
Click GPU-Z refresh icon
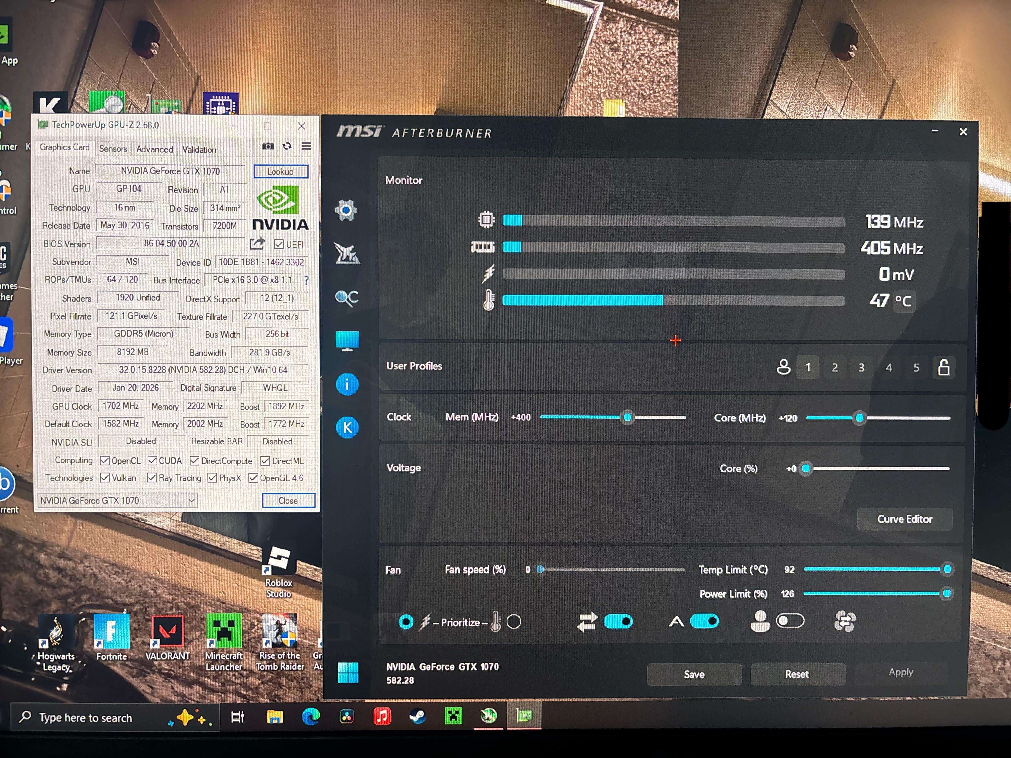[287, 146]
